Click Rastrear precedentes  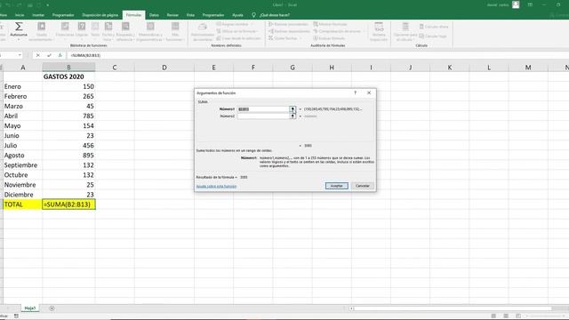pos(288,24)
